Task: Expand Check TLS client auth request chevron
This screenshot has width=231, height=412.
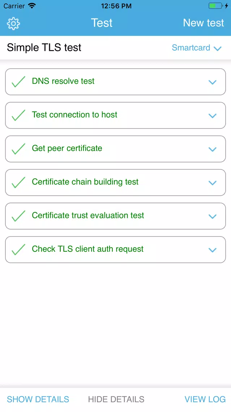Action: [x=213, y=250]
